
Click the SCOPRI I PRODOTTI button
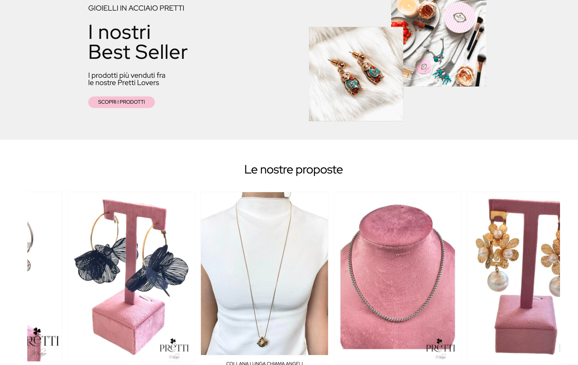click(x=121, y=102)
